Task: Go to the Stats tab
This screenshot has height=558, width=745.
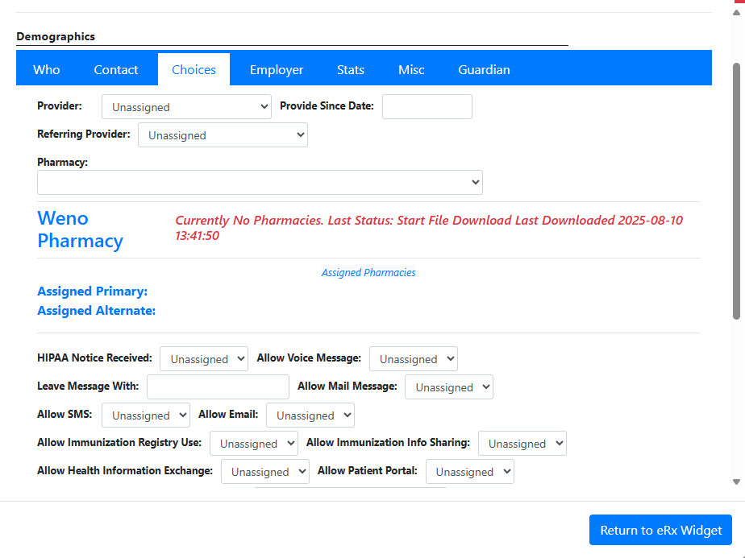Action: point(351,70)
